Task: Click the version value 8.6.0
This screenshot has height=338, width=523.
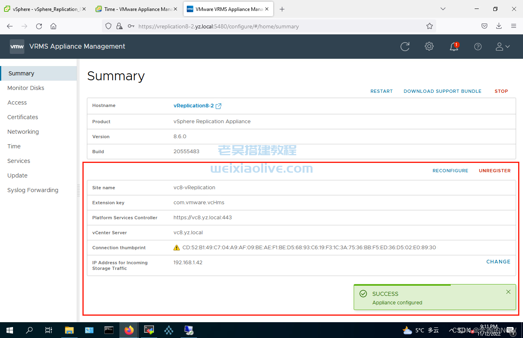Action: [180, 137]
